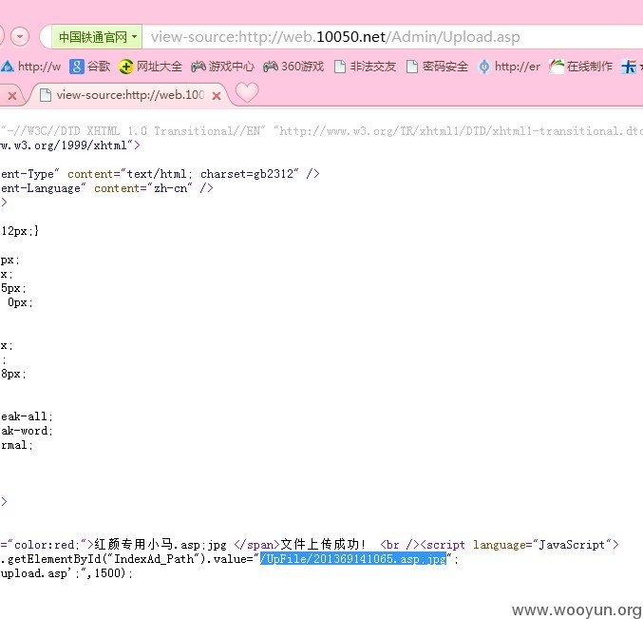643x619 pixels.
Task: Click the text 红颜专用小马.asp;jpg
Action: [161, 545]
